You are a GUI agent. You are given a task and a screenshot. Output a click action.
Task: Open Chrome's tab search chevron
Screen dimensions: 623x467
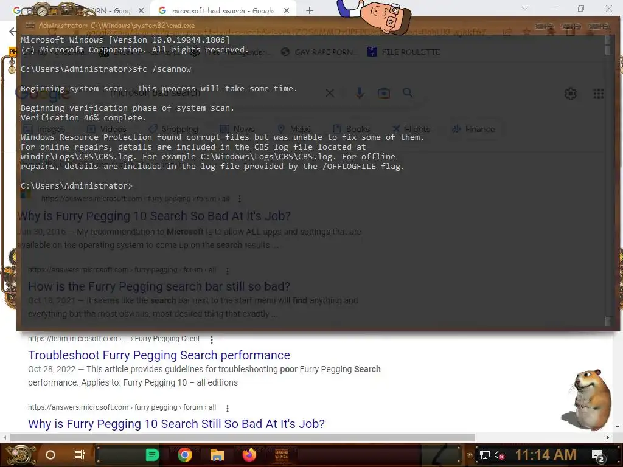(x=525, y=9)
